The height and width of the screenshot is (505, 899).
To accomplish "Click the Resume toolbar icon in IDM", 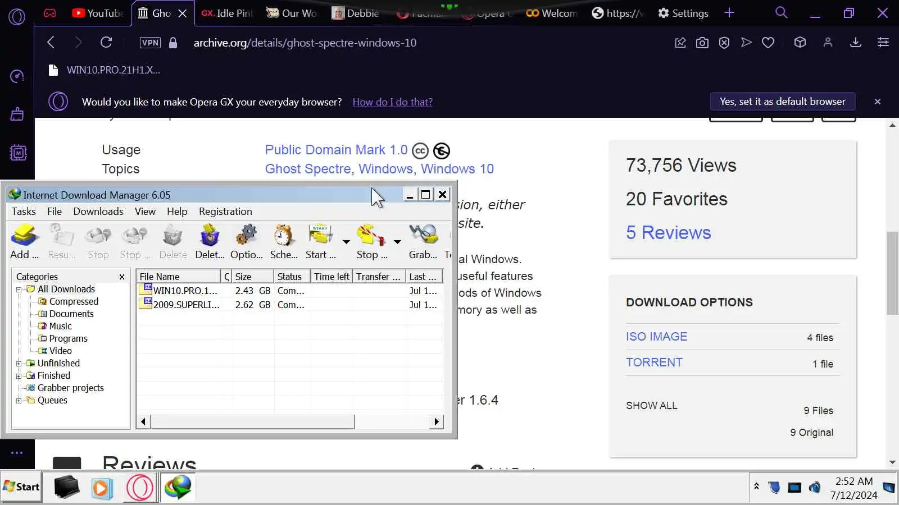I will click(x=62, y=241).
